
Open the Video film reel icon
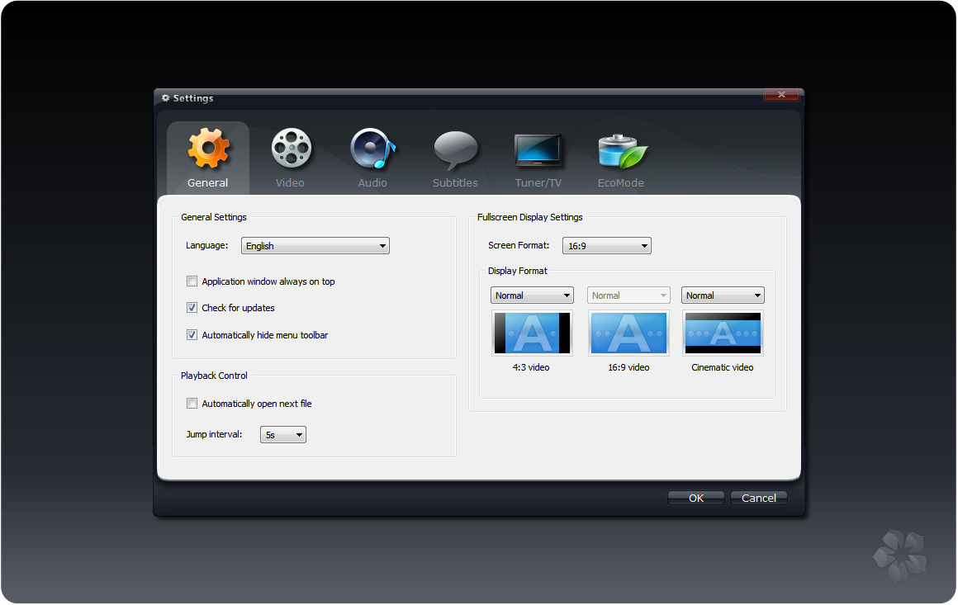point(291,149)
